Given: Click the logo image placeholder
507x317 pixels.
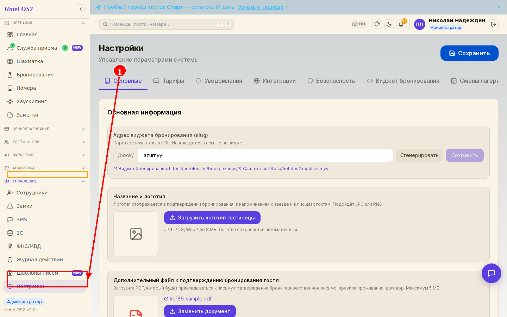Looking at the screenshot, I should [136, 234].
